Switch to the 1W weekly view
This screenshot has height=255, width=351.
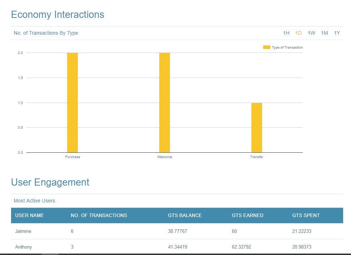311,33
